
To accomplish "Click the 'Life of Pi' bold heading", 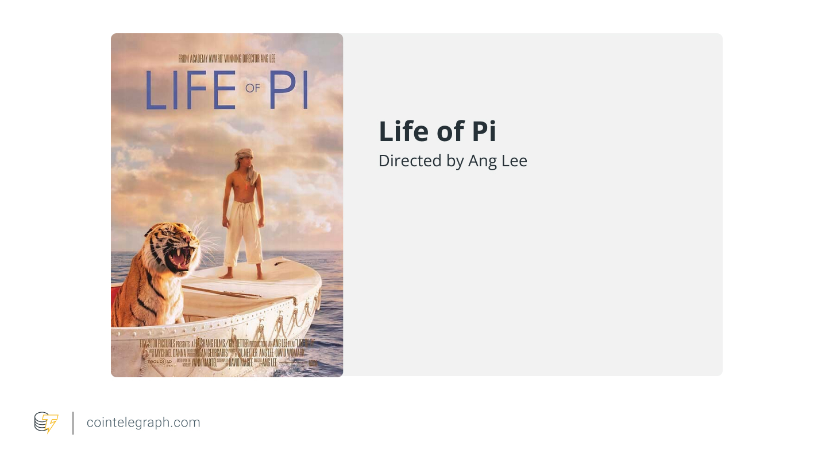I will [x=437, y=131].
